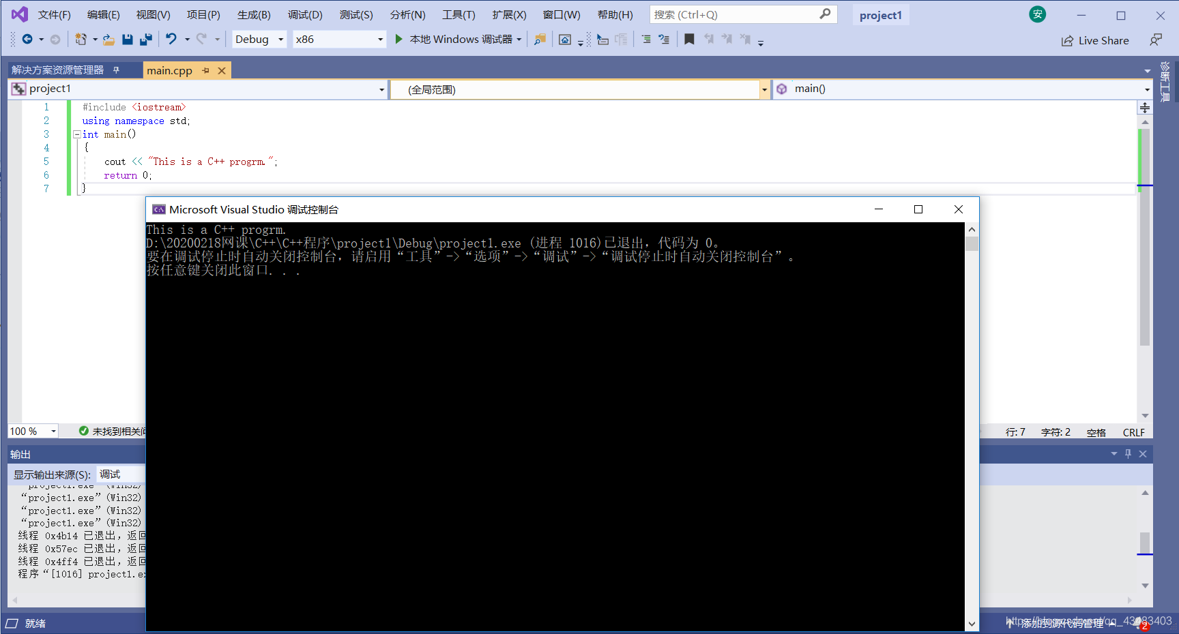Screen dimensions: 1179x634
Task: Open the Analyze (分析) menu
Action: (407, 14)
